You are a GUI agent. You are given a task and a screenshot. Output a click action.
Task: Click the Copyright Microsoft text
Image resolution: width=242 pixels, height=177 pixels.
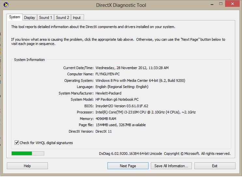[x=197, y=154]
